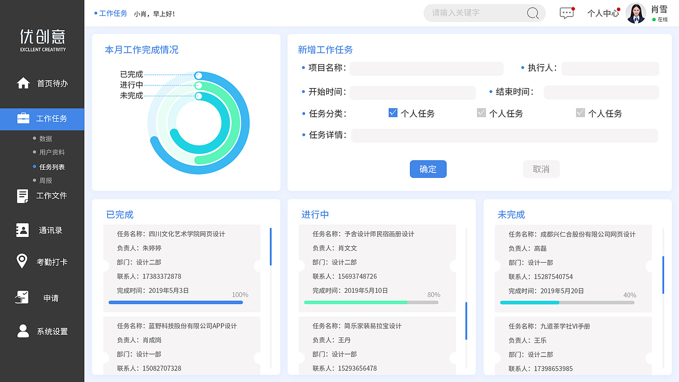The width and height of the screenshot is (679, 382).
Task: Click the task name 四川文化艺术学院网页设计
Action: [x=187, y=234]
